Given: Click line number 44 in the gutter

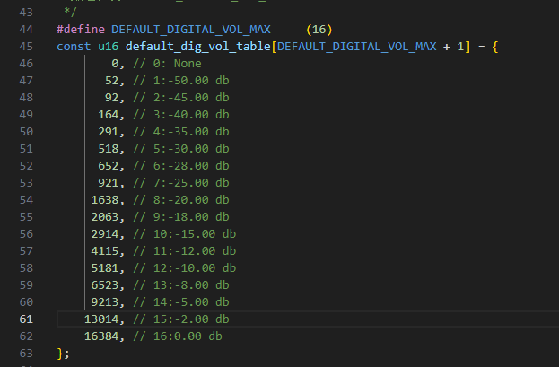Looking at the screenshot, I should pyautogui.click(x=26, y=30).
